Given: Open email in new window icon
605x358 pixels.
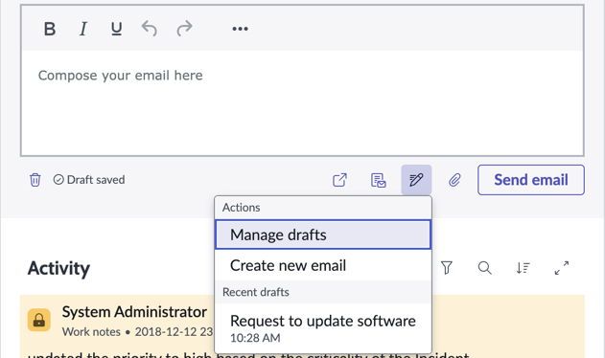Looking at the screenshot, I should coord(339,180).
